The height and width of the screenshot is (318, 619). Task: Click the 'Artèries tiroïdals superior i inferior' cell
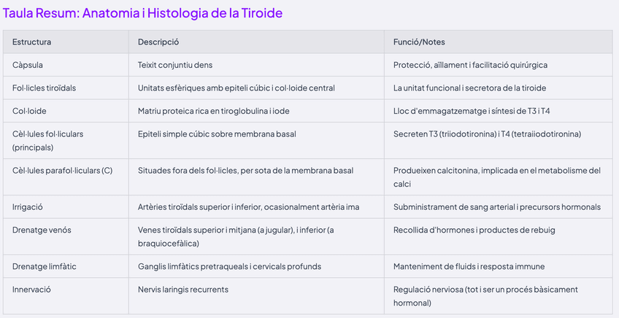click(248, 207)
